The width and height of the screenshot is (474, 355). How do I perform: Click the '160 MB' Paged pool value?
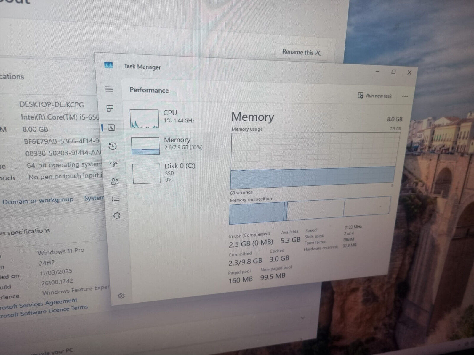tap(240, 280)
